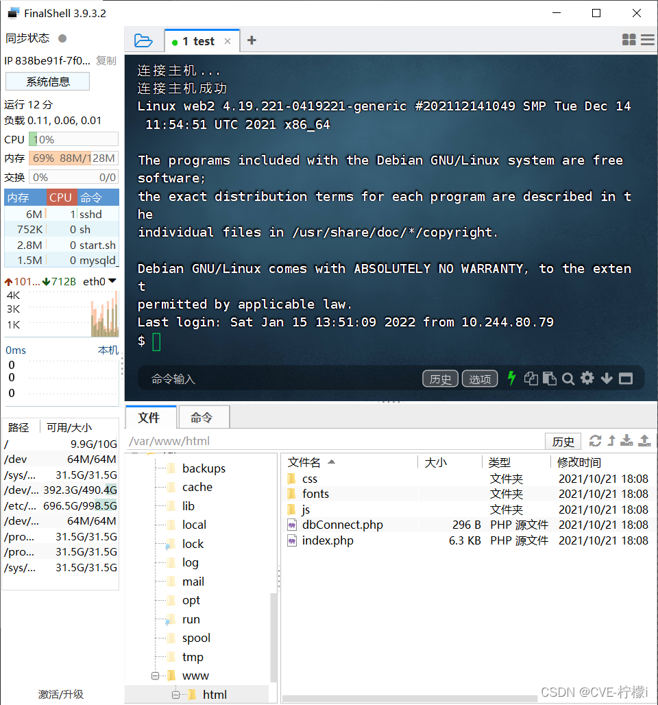Go up to parent directory
This screenshot has width=658, height=705.
coord(611,440)
